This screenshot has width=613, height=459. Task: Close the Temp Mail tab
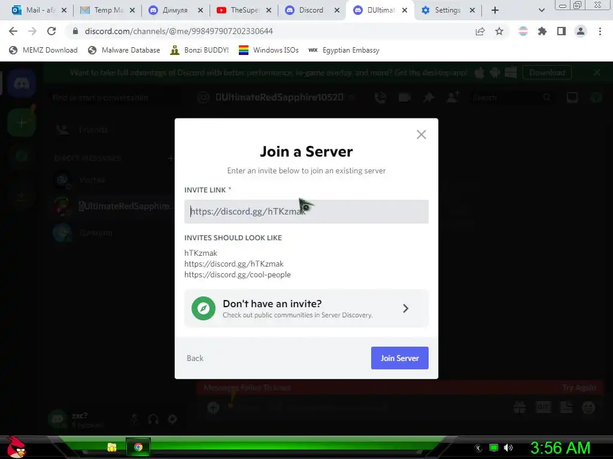(x=132, y=10)
